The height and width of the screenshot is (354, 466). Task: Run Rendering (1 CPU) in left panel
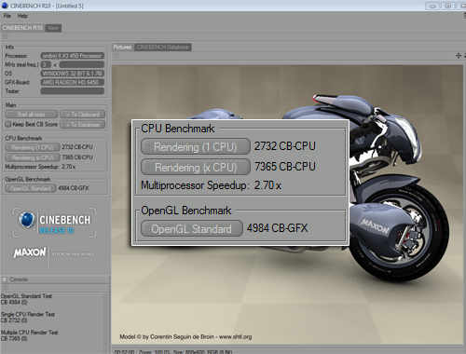[x=32, y=147]
